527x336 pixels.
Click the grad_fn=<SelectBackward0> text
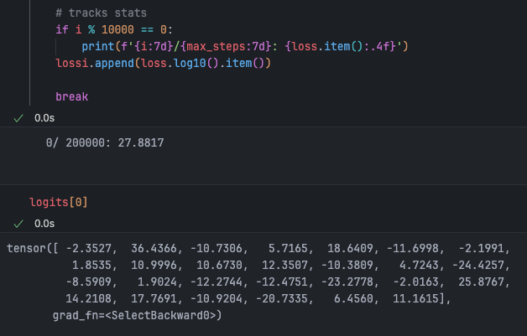136,315
